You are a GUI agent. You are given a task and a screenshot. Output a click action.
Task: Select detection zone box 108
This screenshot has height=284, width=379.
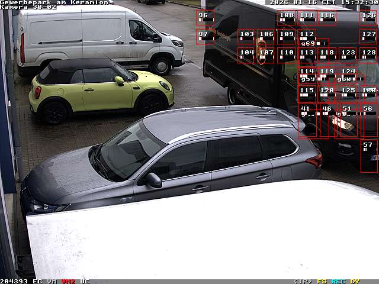point(286,18)
